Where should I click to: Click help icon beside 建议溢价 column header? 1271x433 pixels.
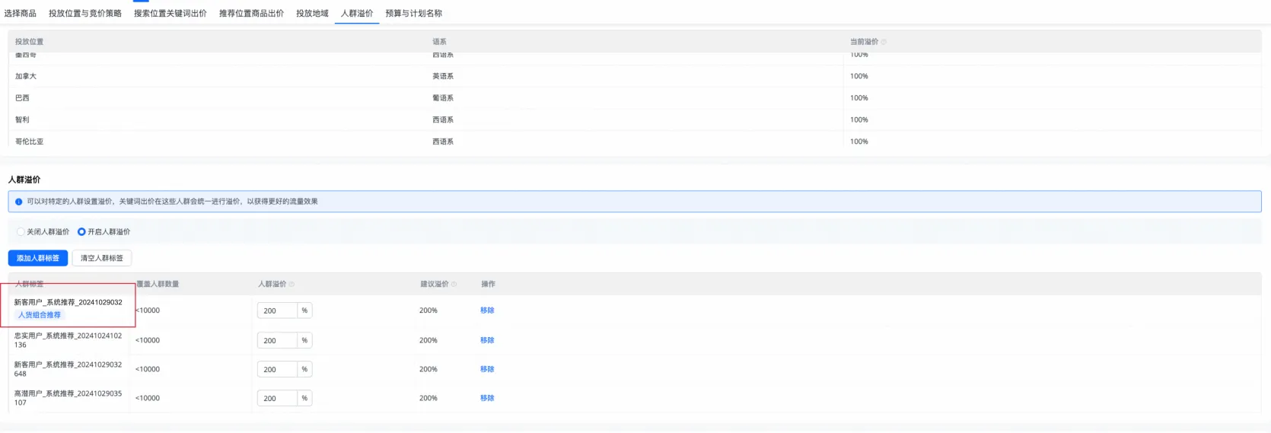coord(454,285)
